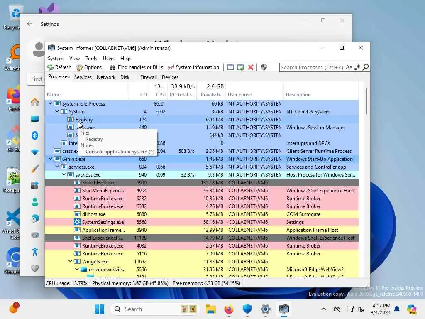Select ShellExperienceHost process row
Image resolution: width=425 pixels, height=319 pixels.
[202, 238]
